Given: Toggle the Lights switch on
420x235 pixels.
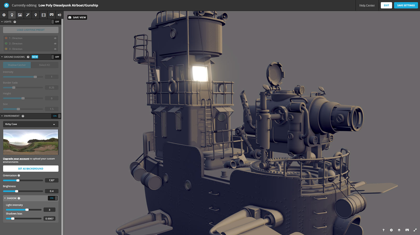Looking at the screenshot, I should (x=56, y=22).
